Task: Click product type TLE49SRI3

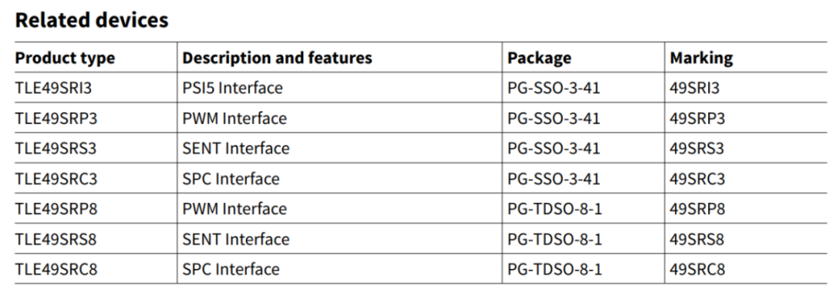Action: [x=54, y=88]
